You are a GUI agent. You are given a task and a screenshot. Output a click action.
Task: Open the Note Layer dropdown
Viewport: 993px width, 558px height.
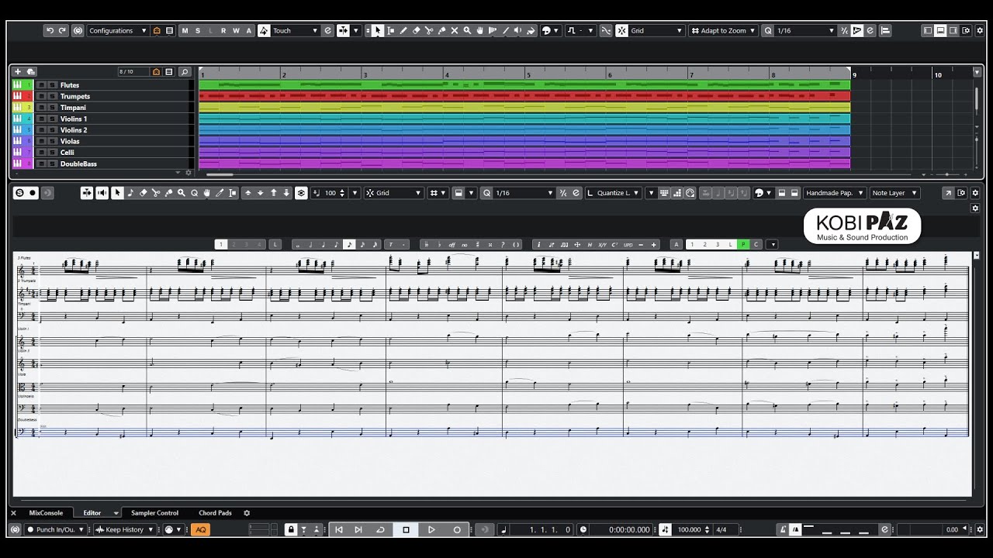[x=894, y=193]
